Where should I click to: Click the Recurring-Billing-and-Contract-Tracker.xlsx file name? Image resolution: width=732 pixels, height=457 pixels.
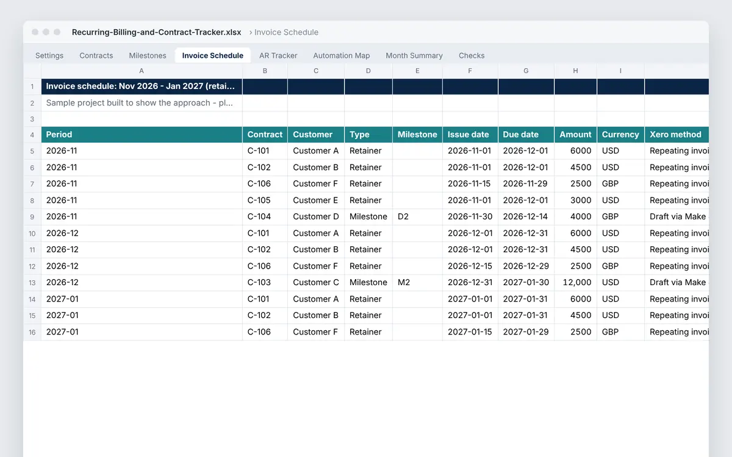(157, 32)
